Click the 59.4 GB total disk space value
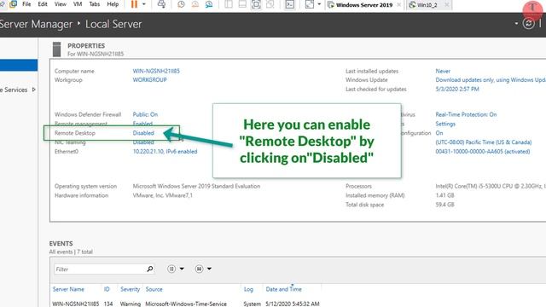 444,205
